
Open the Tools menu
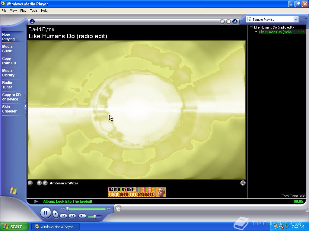pyautogui.click(x=34, y=11)
